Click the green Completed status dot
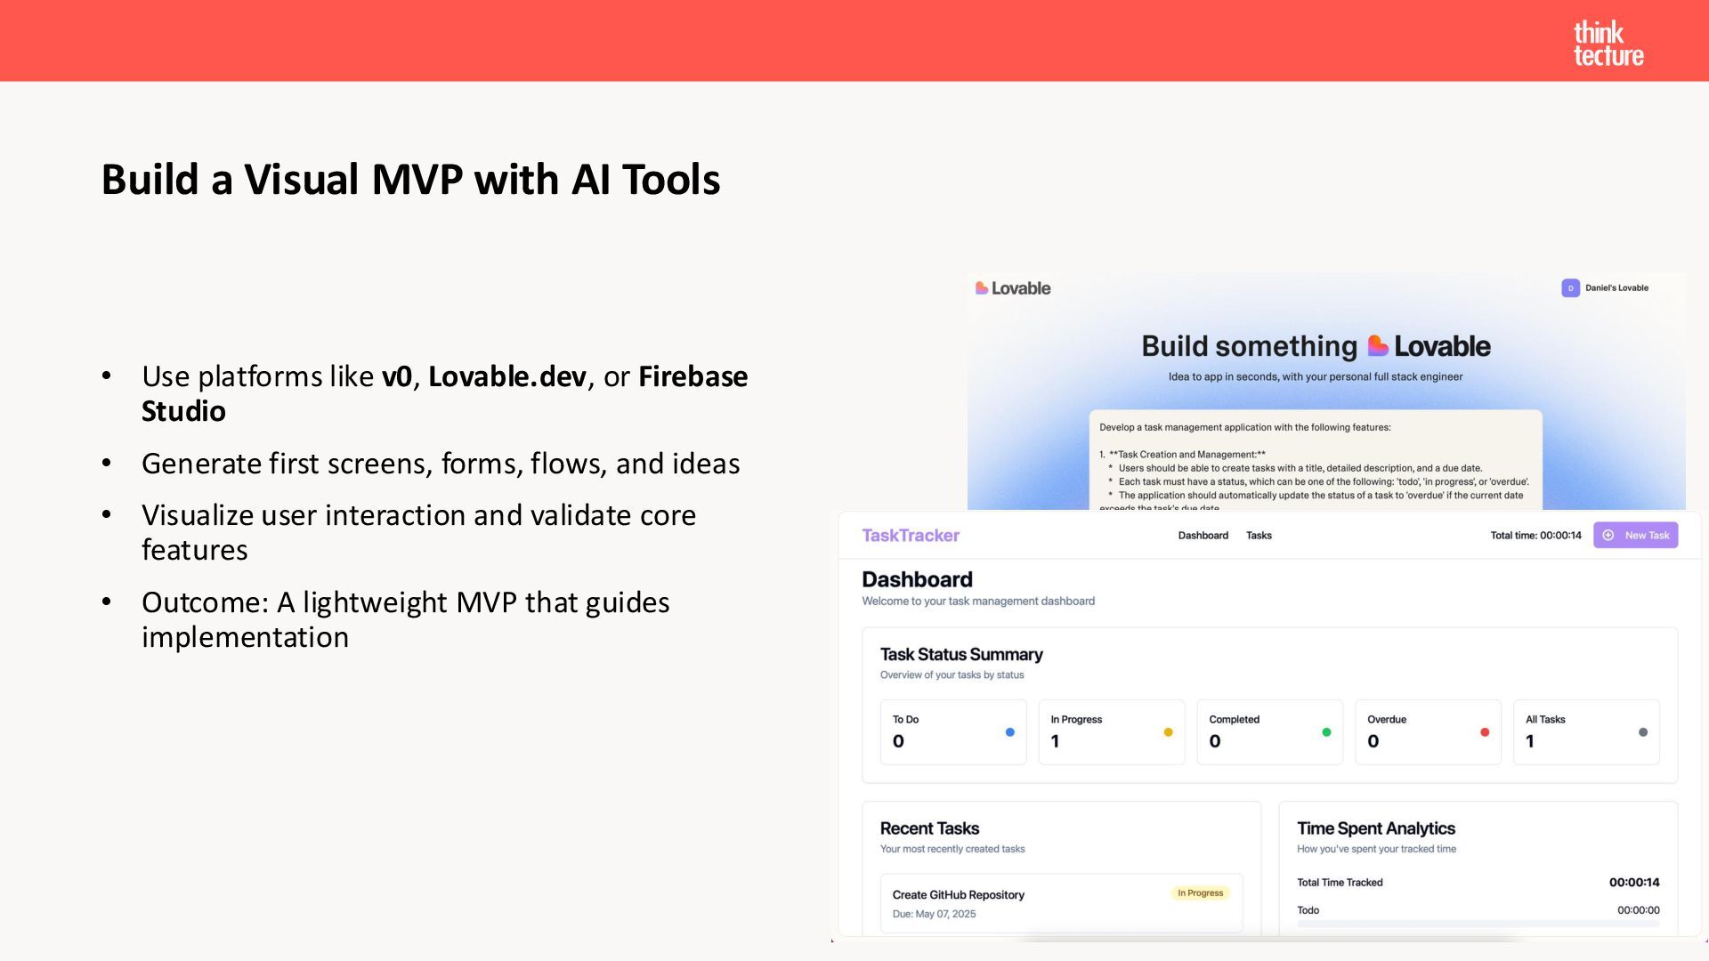This screenshot has height=961, width=1709. coord(1326,732)
